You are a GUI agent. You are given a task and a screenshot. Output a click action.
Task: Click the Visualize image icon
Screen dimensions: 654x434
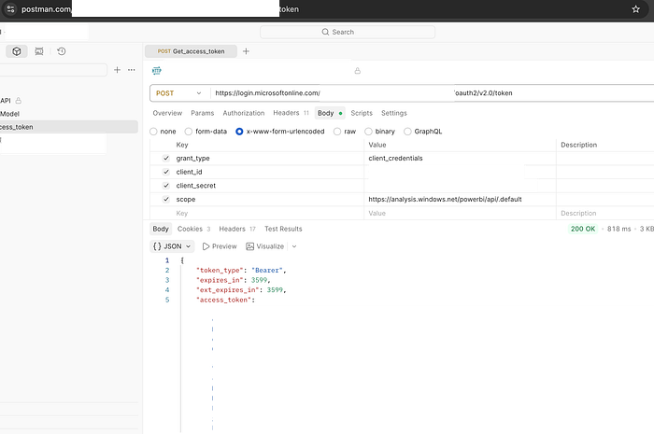pyautogui.click(x=249, y=246)
